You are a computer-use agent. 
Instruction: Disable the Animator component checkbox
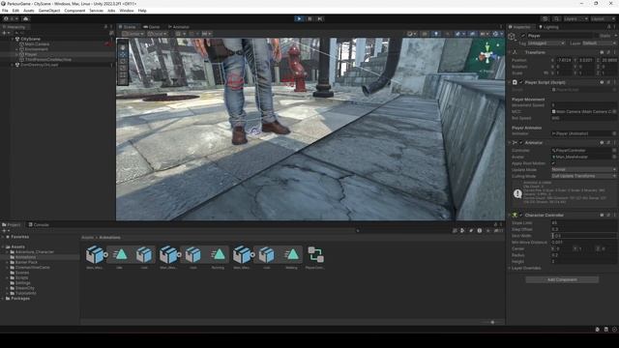click(x=521, y=142)
